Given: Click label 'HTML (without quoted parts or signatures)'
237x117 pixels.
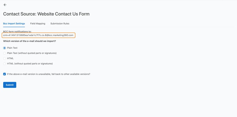Looking at the screenshot, I should [x=30, y=63].
